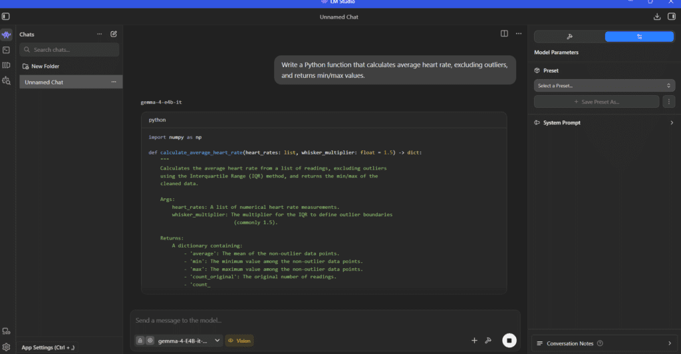
Task: Expand the Conversation Notes panel
Action: 604,343
